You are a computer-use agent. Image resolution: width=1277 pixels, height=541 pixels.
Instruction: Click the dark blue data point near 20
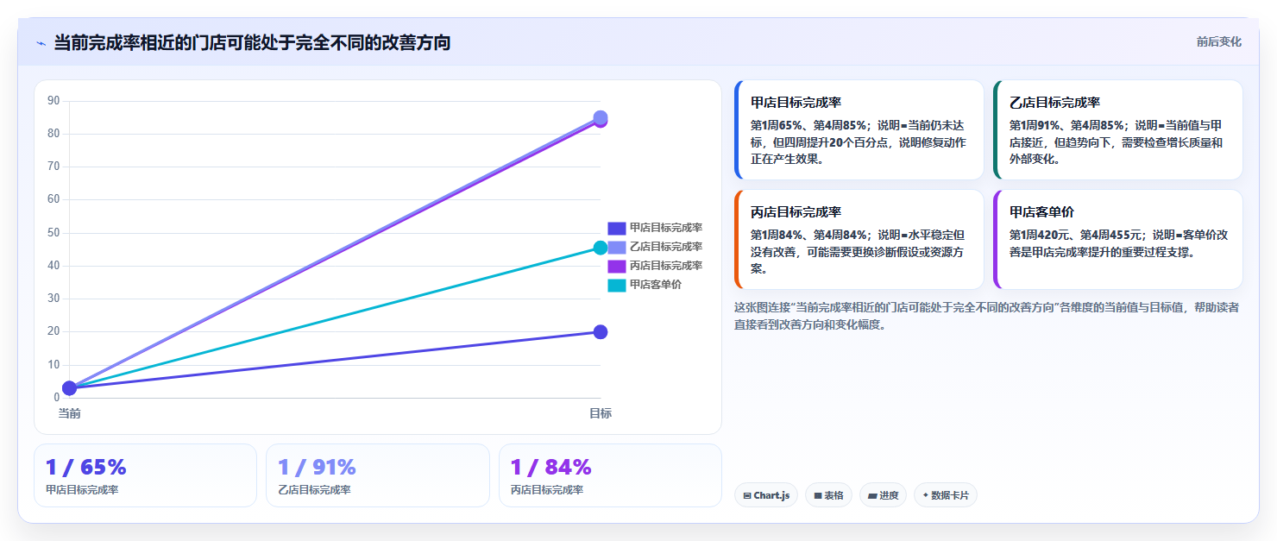pyautogui.click(x=601, y=332)
